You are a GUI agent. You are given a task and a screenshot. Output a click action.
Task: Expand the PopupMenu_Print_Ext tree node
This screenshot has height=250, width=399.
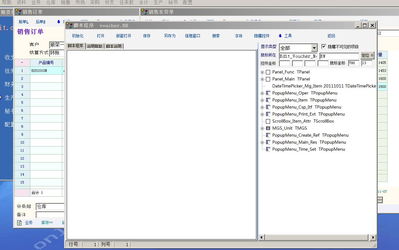(262, 114)
